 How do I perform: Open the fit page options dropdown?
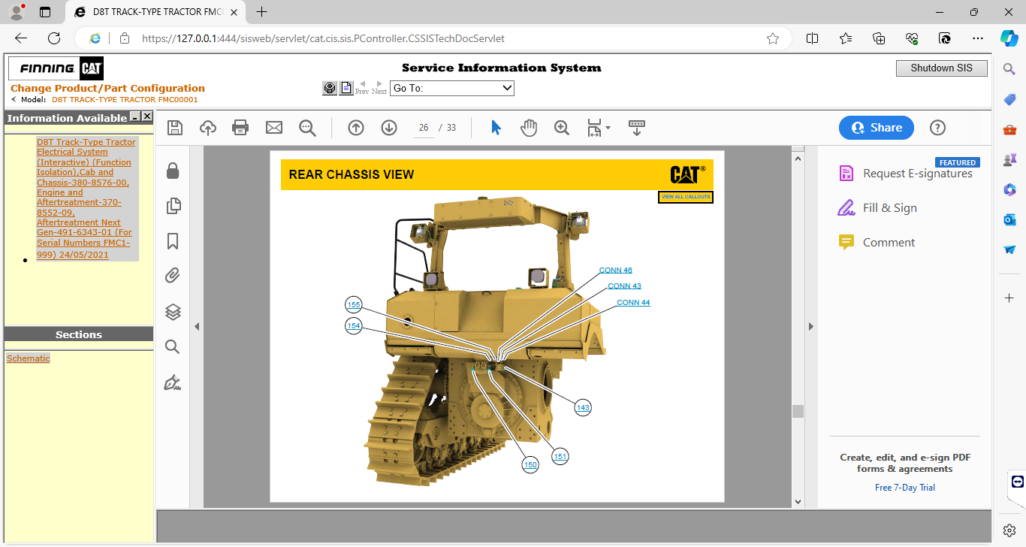pos(599,128)
